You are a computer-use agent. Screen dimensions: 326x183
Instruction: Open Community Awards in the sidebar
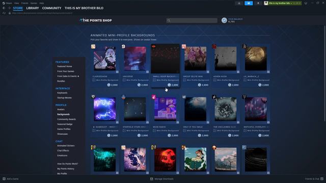tap(66, 119)
